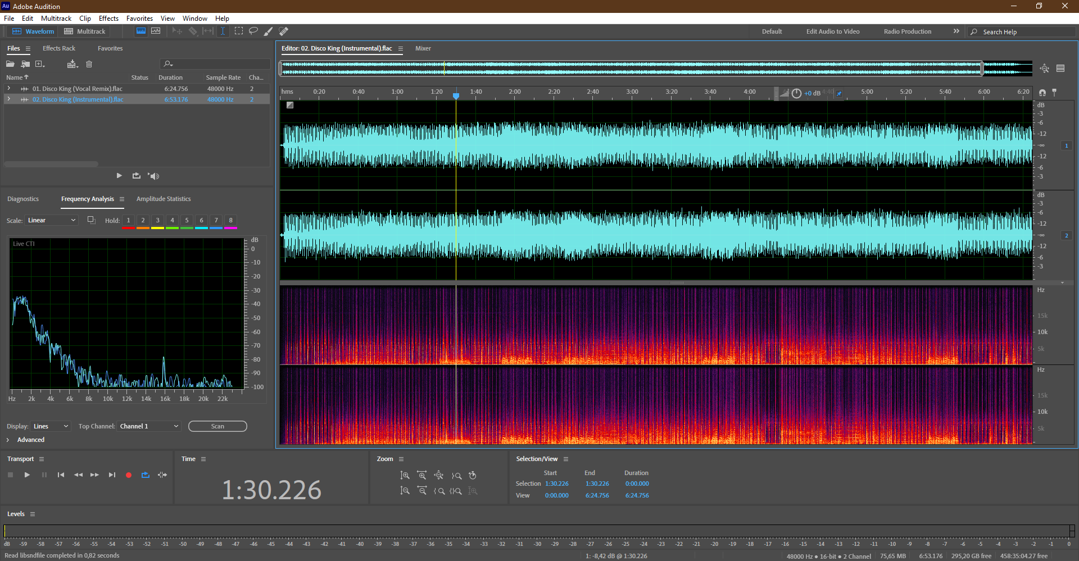Select the Marquee Selection tool
Viewport: 1079px width, 561px height.
(239, 31)
